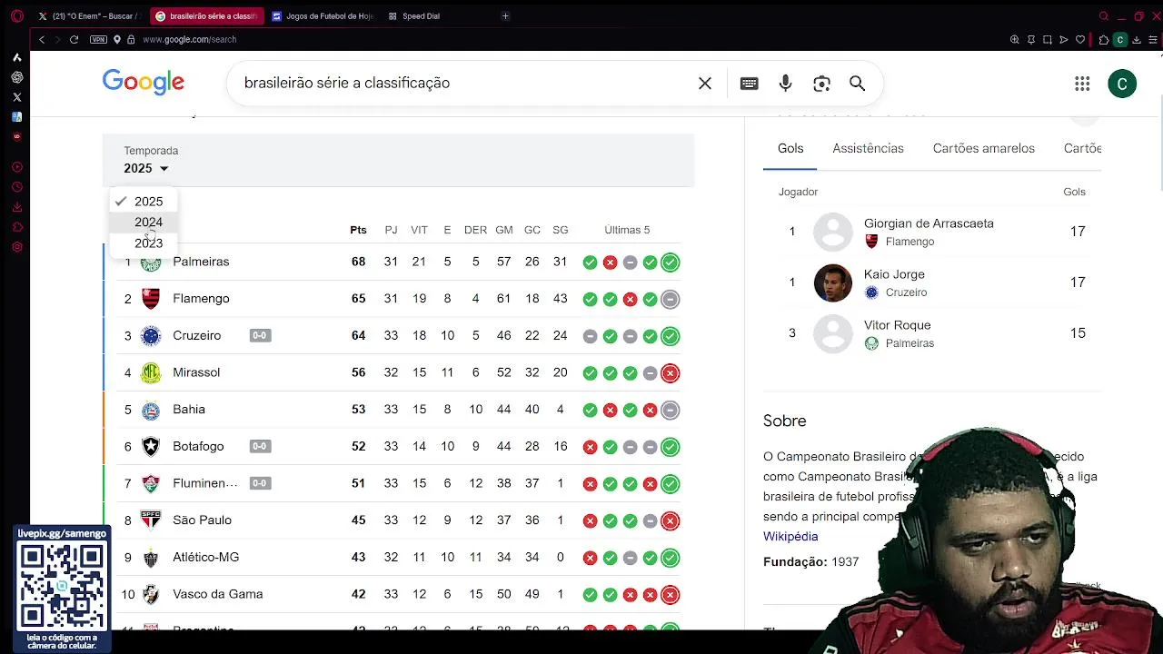Take a page snapshot with the crop icon
The width and height of the screenshot is (1163, 654).
coord(1047,39)
